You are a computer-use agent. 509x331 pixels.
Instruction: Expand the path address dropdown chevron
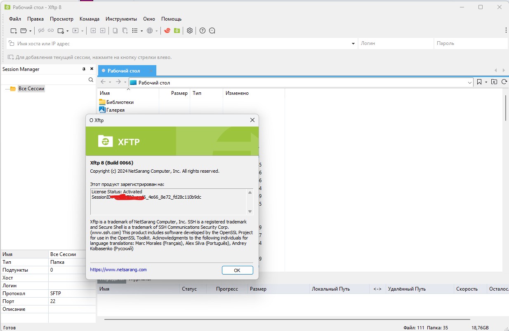click(x=470, y=82)
